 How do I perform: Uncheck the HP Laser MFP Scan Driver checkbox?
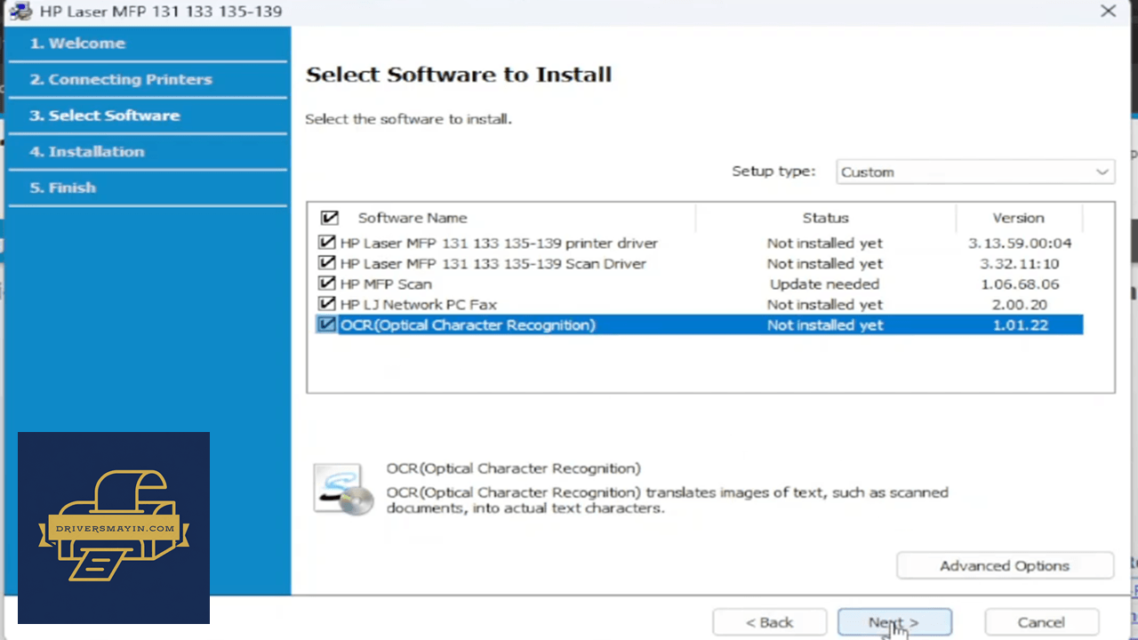(326, 263)
